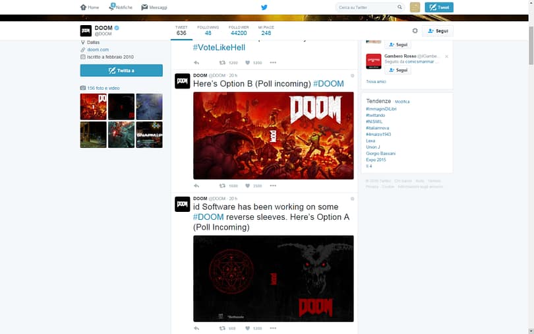This screenshot has height=334, width=534.
Task: Open the Union J trend
Action: tap(373, 147)
